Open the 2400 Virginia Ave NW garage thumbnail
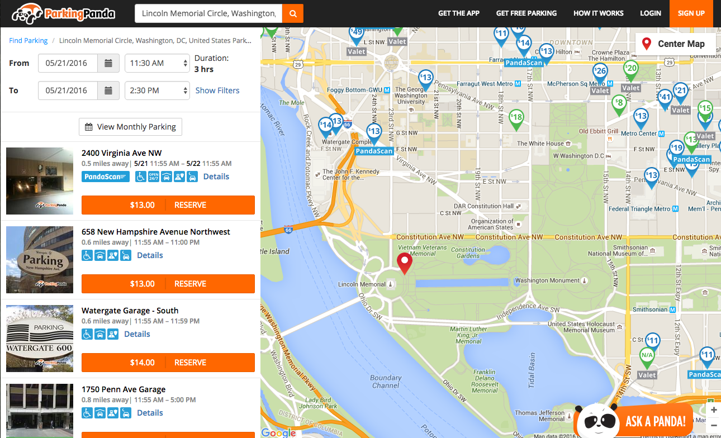 pyautogui.click(x=40, y=181)
